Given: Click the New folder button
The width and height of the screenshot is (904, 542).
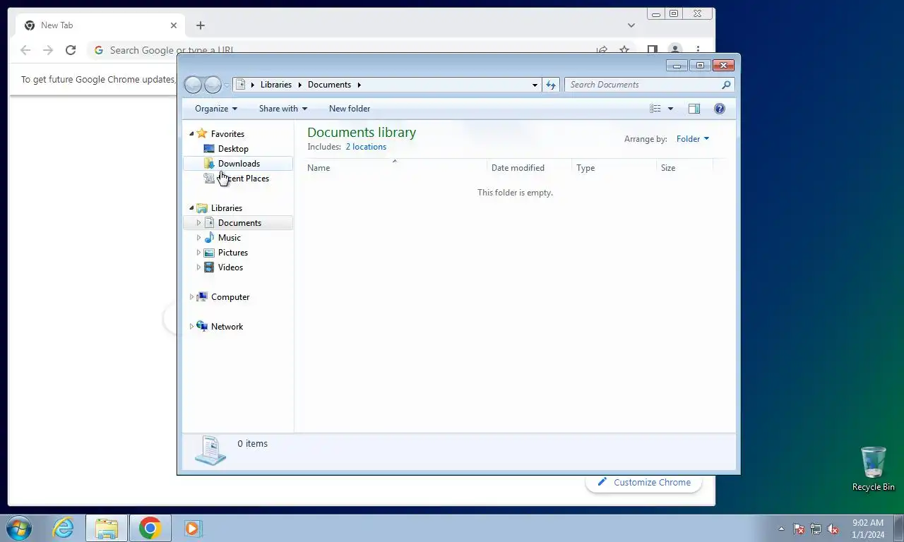Looking at the screenshot, I should coord(350,109).
